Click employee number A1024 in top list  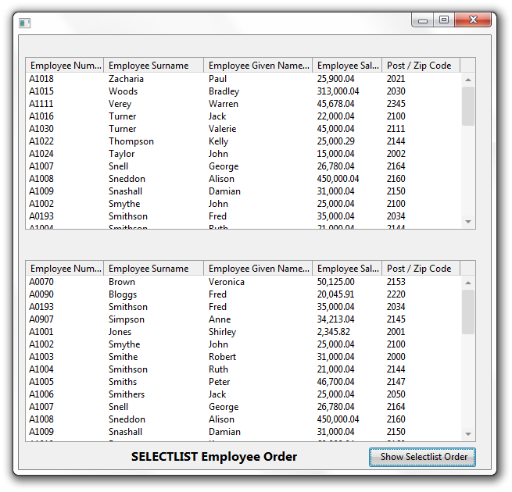click(41, 154)
